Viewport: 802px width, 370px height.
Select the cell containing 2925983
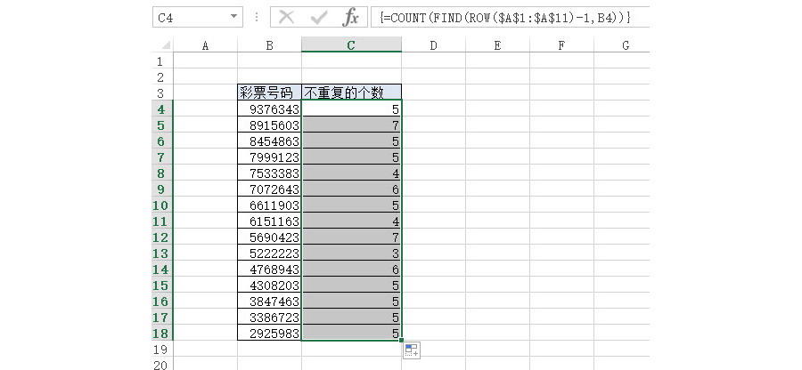(269, 334)
